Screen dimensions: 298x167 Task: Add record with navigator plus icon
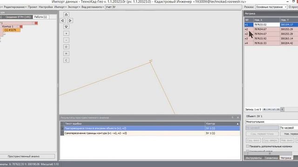pyautogui.click(x=264, y=109)
